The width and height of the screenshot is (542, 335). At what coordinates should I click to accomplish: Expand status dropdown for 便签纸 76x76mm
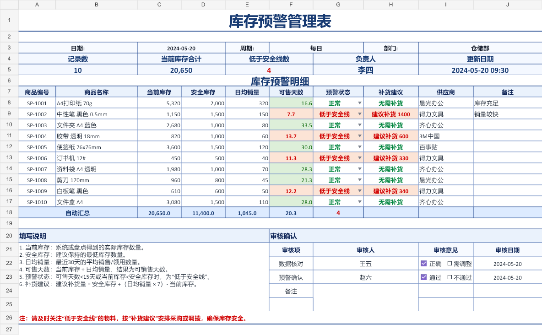[359, 147]
